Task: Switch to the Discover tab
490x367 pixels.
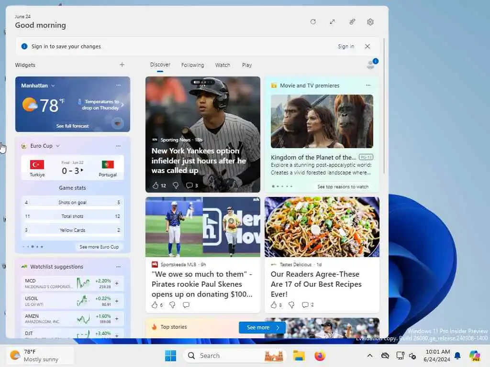Action: pos(160,65)
